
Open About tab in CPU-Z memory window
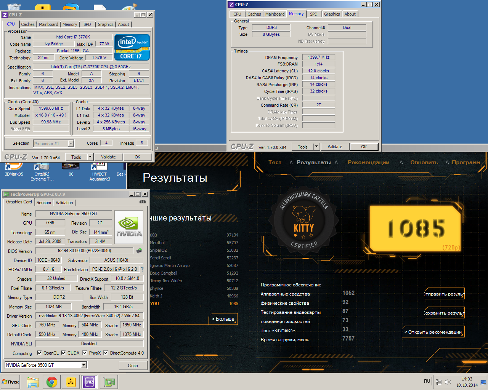pyautogui.click(x=350, y=14)
